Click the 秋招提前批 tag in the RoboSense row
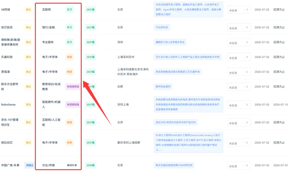The width and height of the screenshot is (289, 172). (x=73, y=104)
